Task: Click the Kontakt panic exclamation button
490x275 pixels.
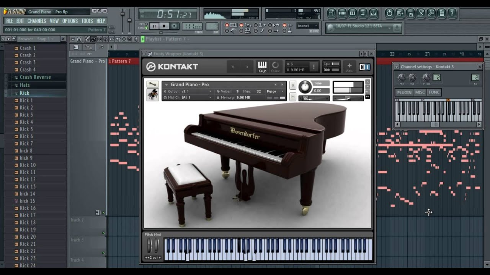Action: point(314,66)
